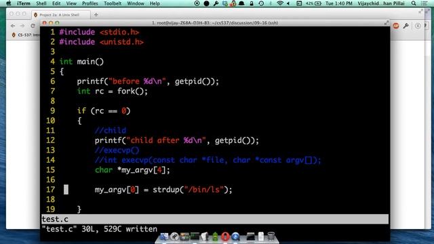Click the vim cursor block on line 17
The height and width of the screenshot is (244, 434).
66,190
